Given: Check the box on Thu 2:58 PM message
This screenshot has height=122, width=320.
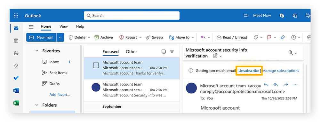Looking at the screenshot, I should (96, 65).
